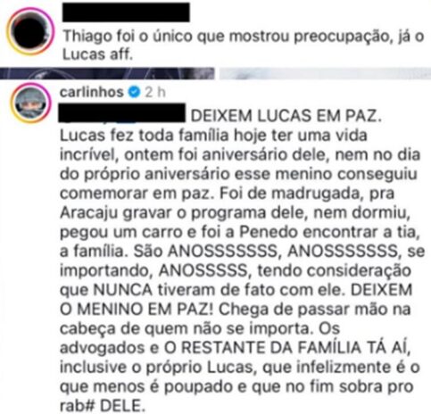Click the redacted mention before DEIXEM LUCAS
Image resolution: width=431 pixels, height=414 pixels.
click(x=122, y=113)
